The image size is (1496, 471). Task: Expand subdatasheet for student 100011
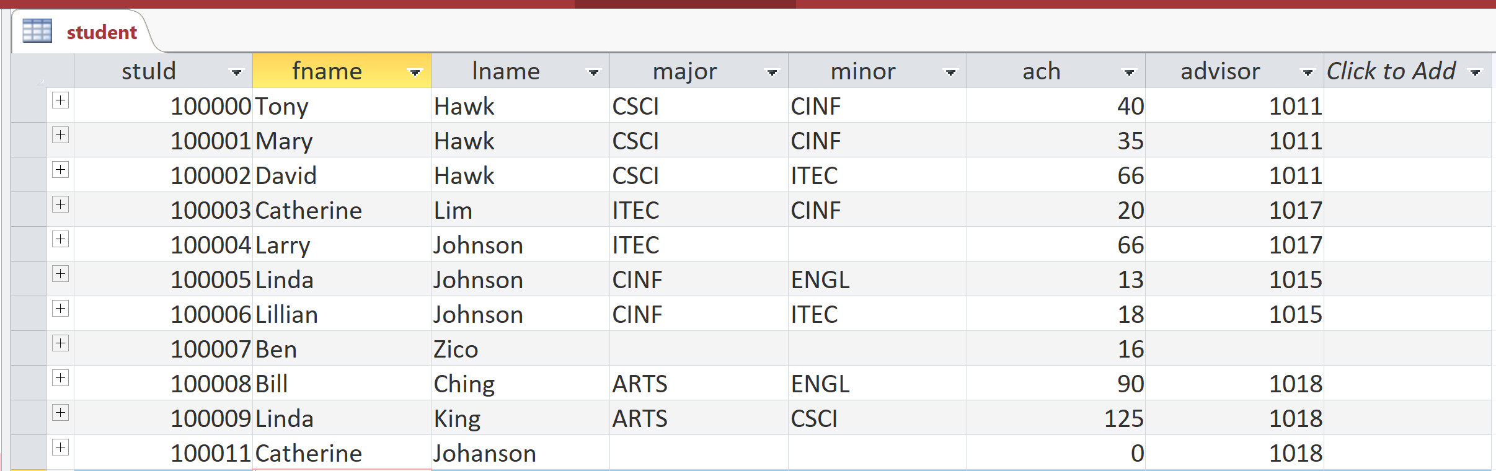(x=60, y=447)
